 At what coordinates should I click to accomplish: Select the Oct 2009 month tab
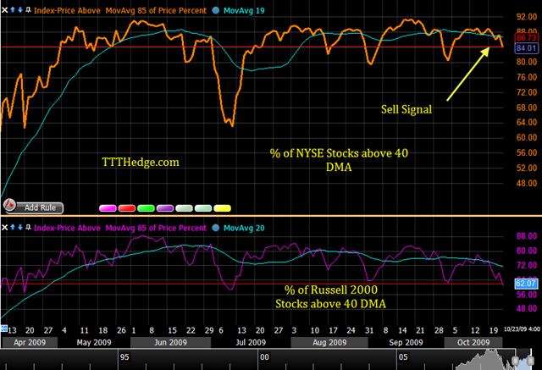473,342
